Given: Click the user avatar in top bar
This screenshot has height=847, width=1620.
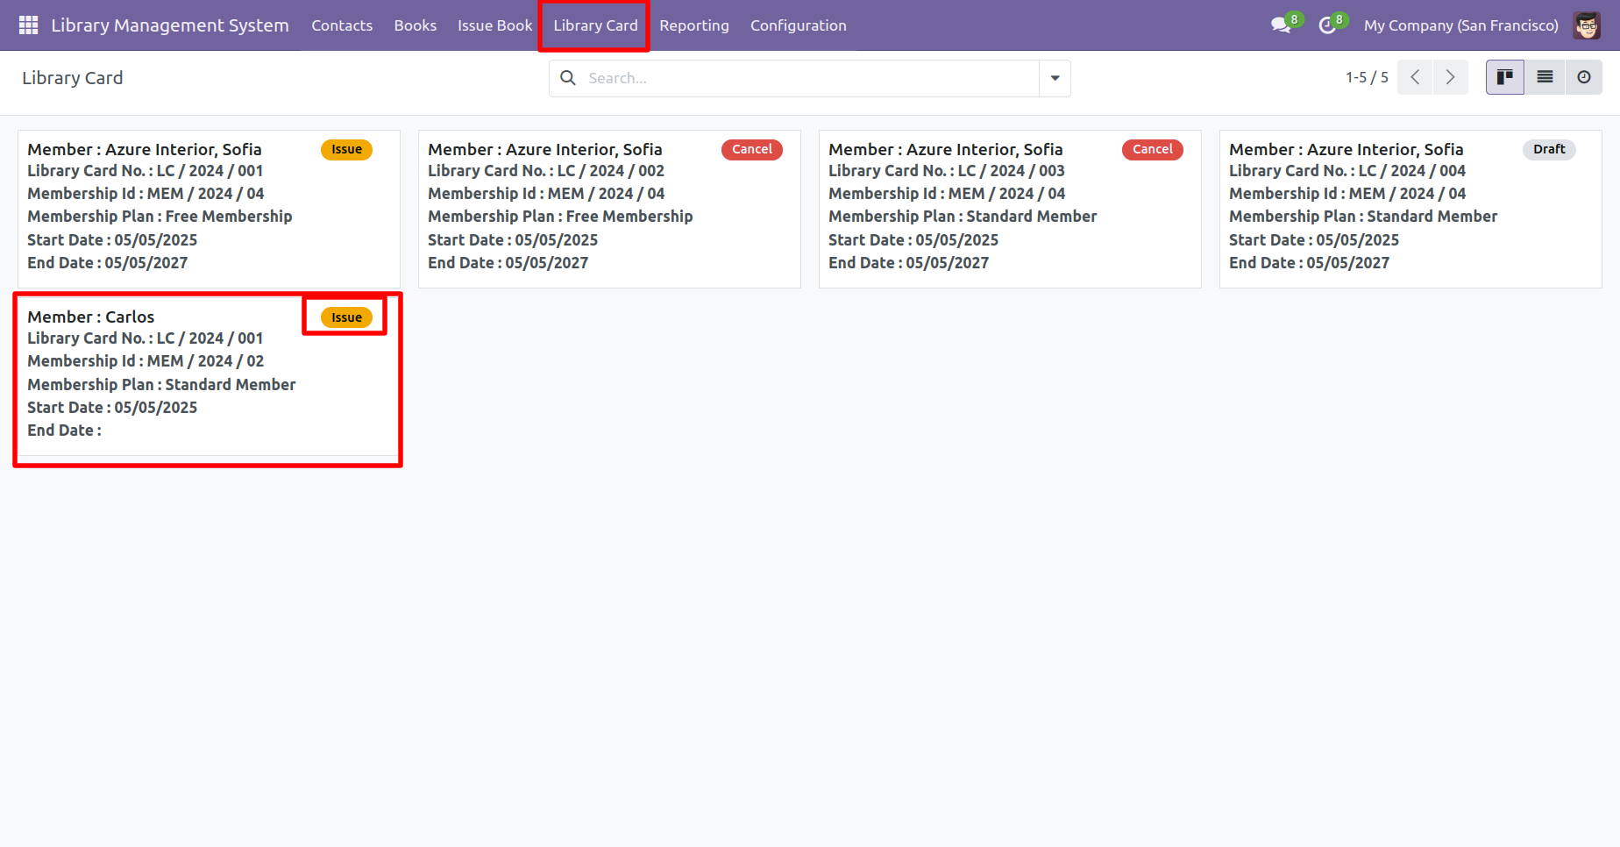Looking at the screenshot, I should 1586,25.
